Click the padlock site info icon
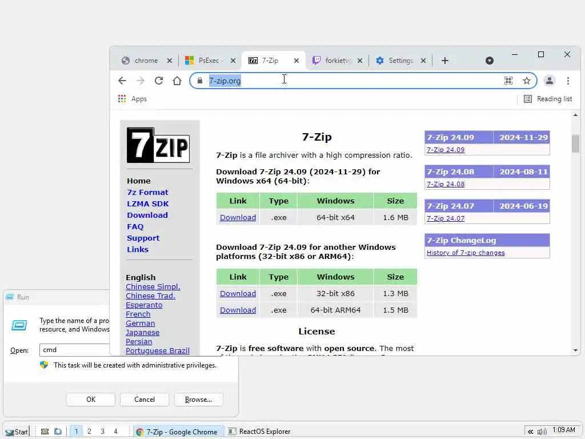This screenshot has height=439, width=585. coord(200,81)
